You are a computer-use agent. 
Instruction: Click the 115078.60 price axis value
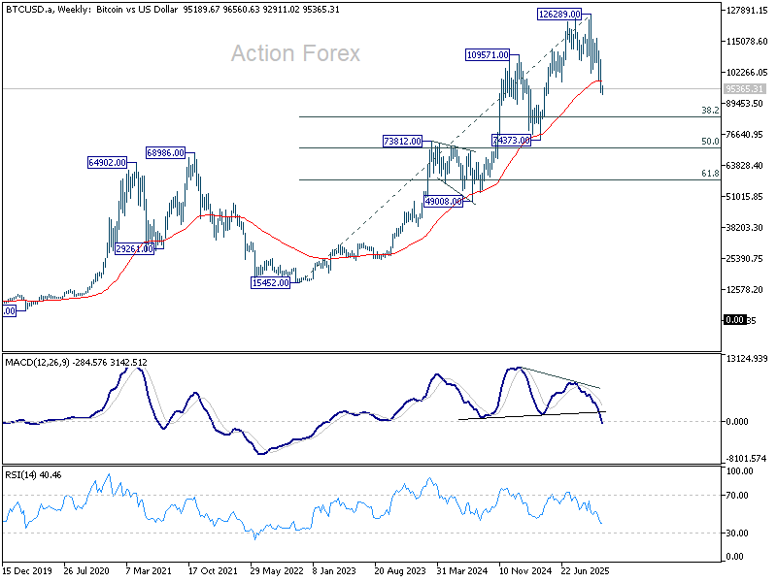click(746, 41)
